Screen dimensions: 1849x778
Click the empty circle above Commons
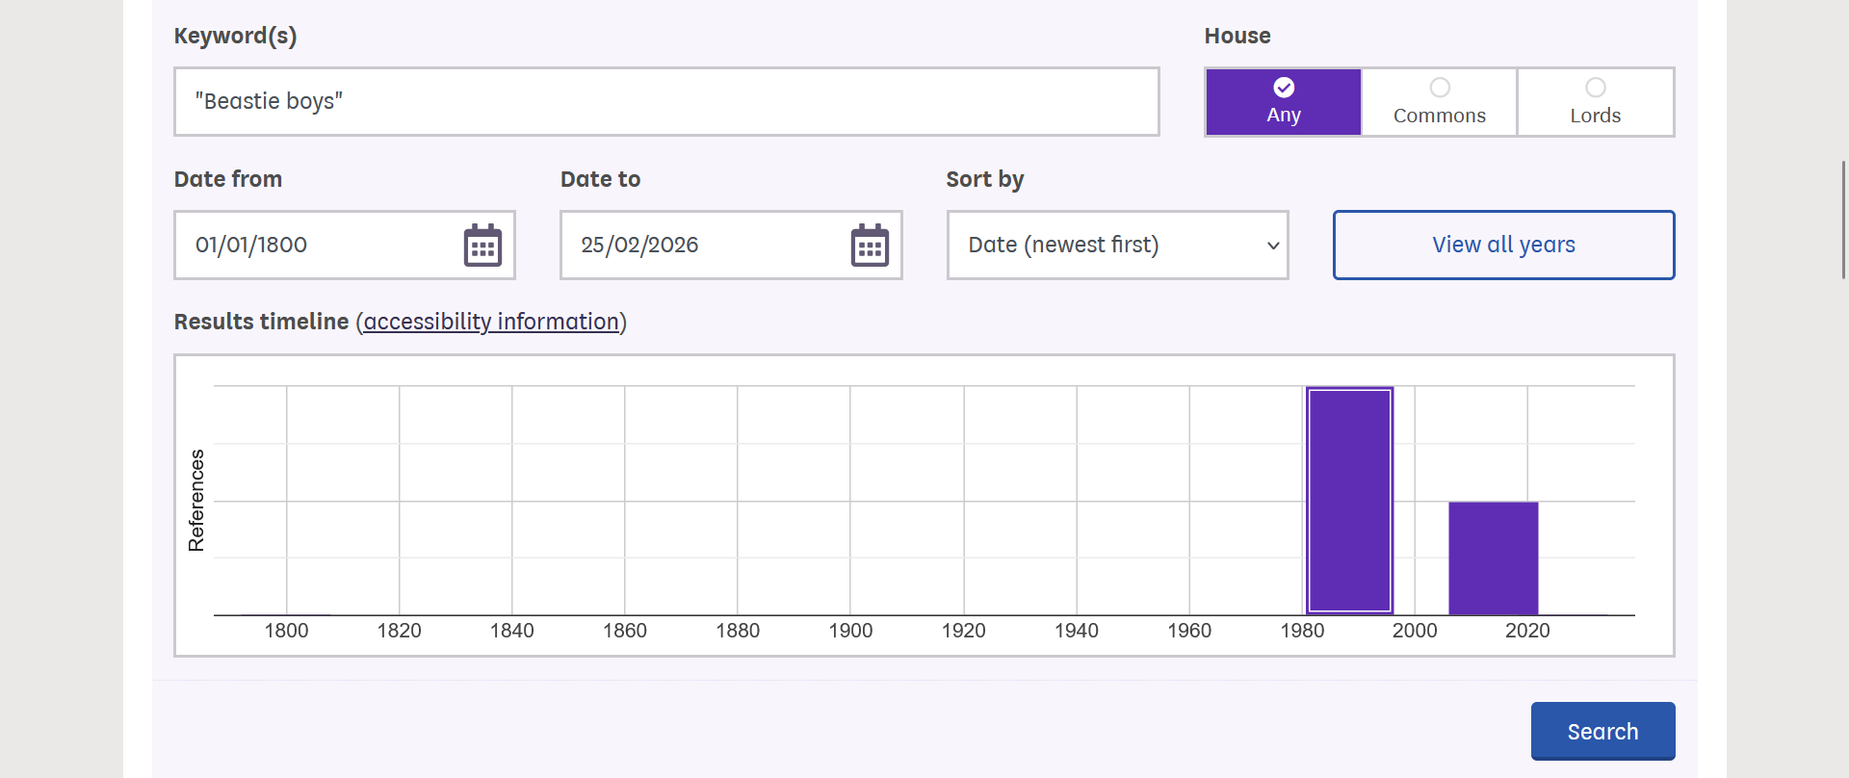[x=1440, y=88]
